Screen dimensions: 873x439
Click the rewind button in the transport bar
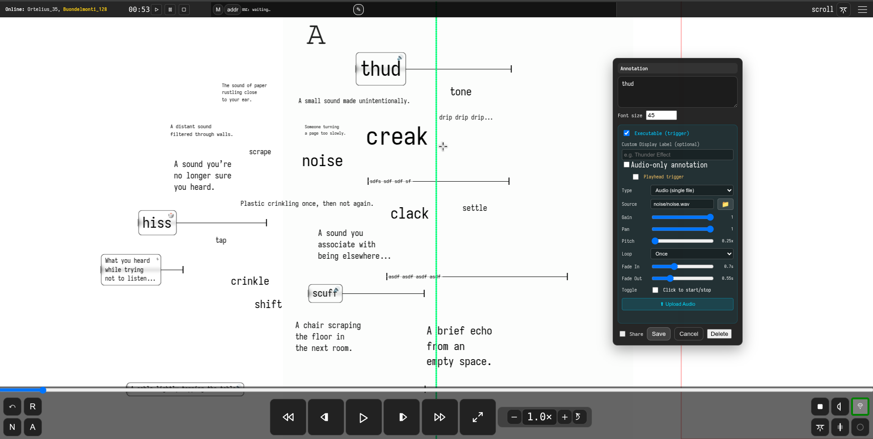pos(288,417)
